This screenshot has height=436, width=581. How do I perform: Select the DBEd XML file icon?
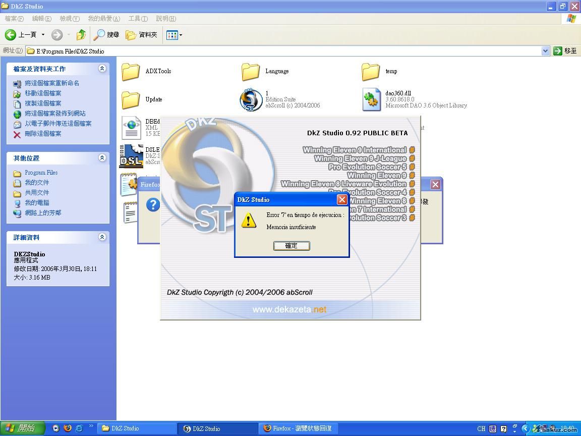pyautogui.click(x=131, y=128)
